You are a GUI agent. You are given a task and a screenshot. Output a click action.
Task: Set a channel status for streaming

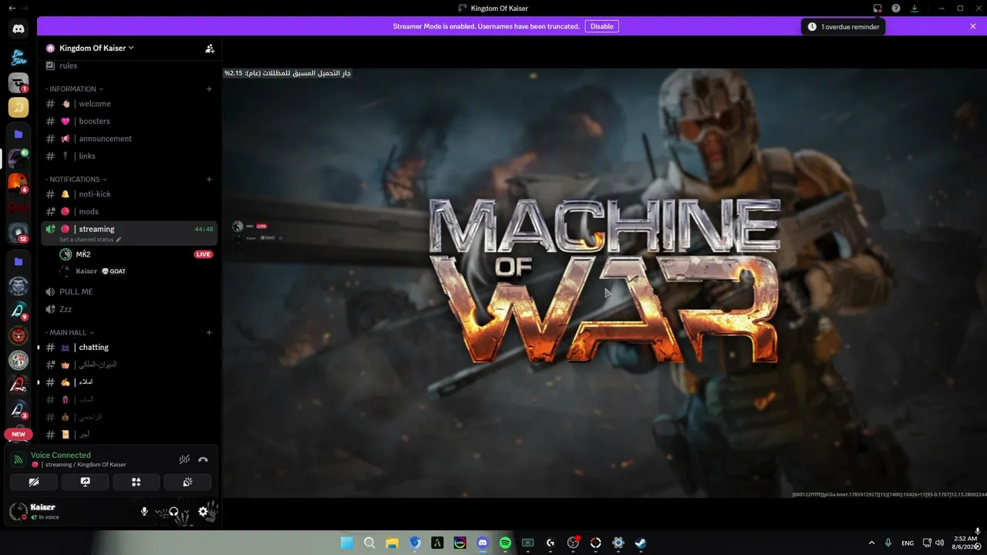(x=90, y=240)
